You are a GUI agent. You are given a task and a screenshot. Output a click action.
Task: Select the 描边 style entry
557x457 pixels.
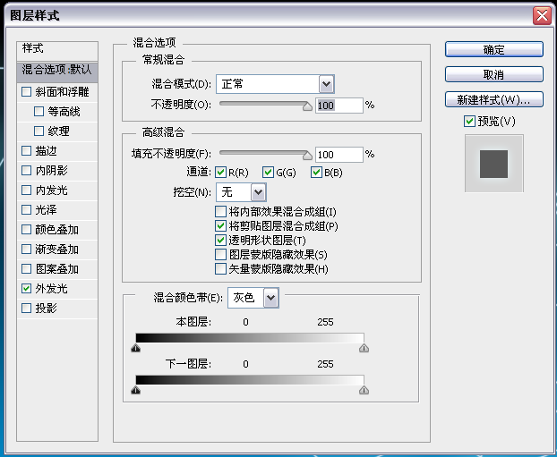point(45,150)
